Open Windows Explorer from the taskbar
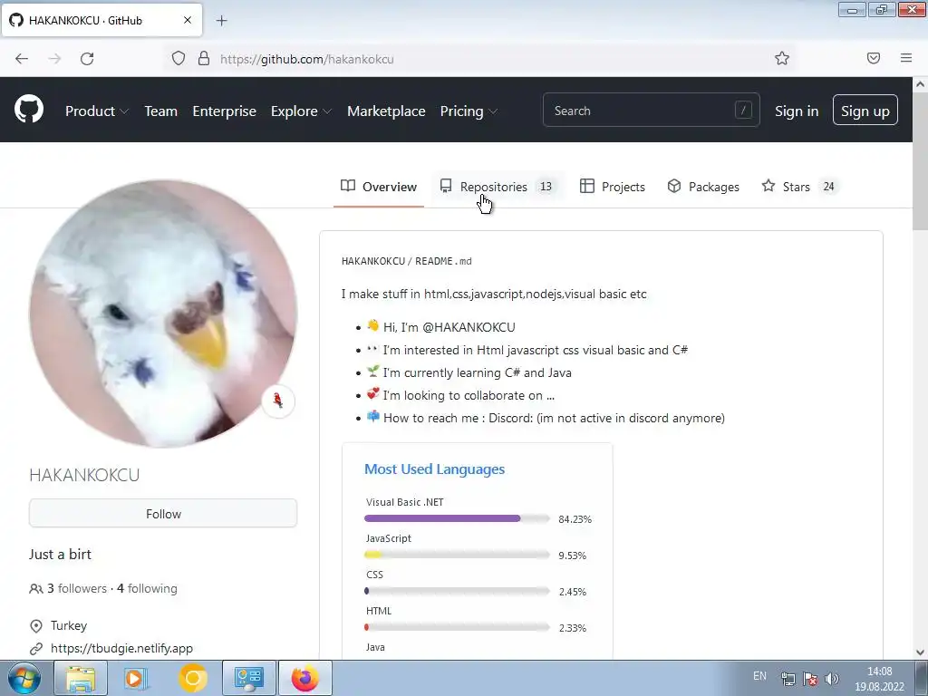The width and height of the screenshot is (928, 696). [81, 678]
